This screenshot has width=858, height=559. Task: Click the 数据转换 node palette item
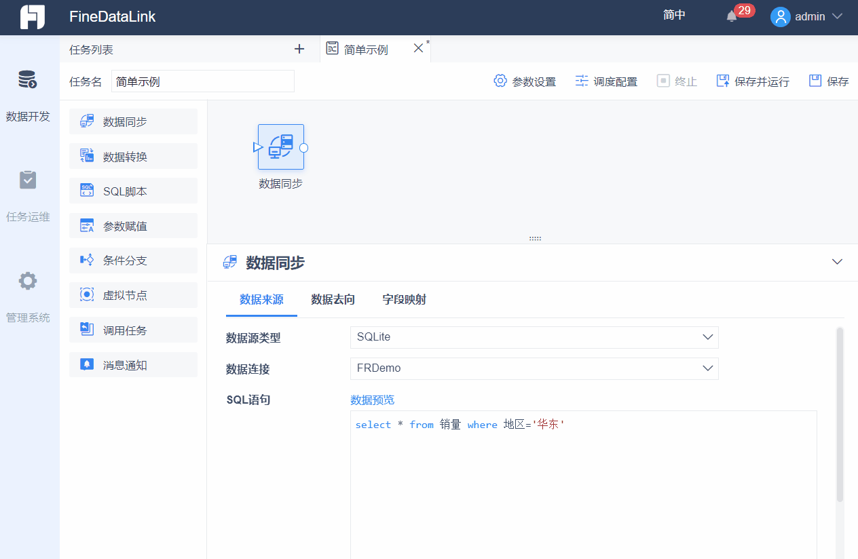(x=133, y=156)
